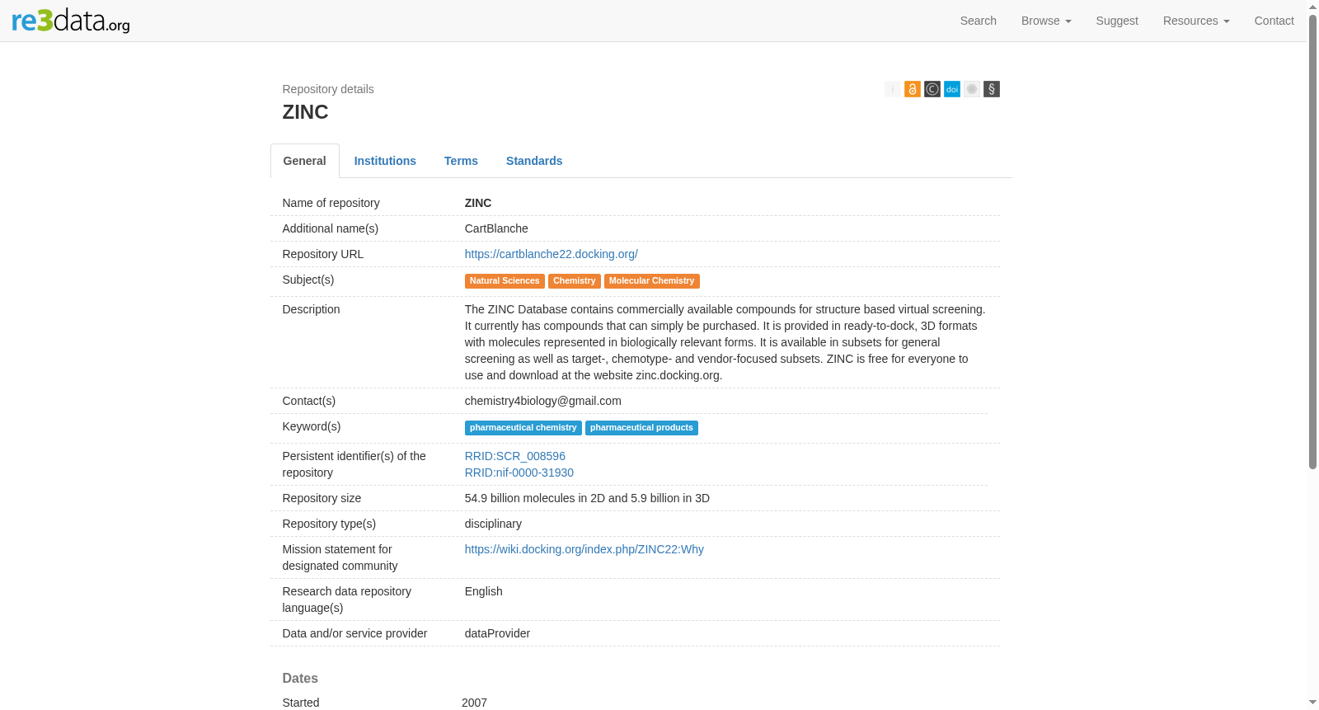The height and width of the screenshot is (710, 1319).
Task: Click the scrollbar down arrow
Action: (1312, 703)
